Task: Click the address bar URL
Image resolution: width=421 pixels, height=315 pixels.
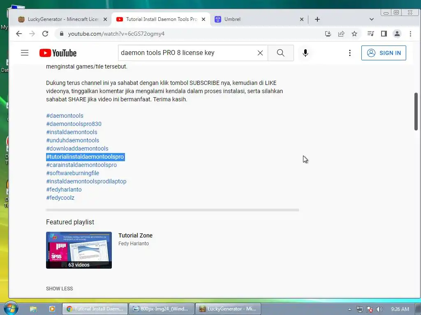Action: pos(116,34)
